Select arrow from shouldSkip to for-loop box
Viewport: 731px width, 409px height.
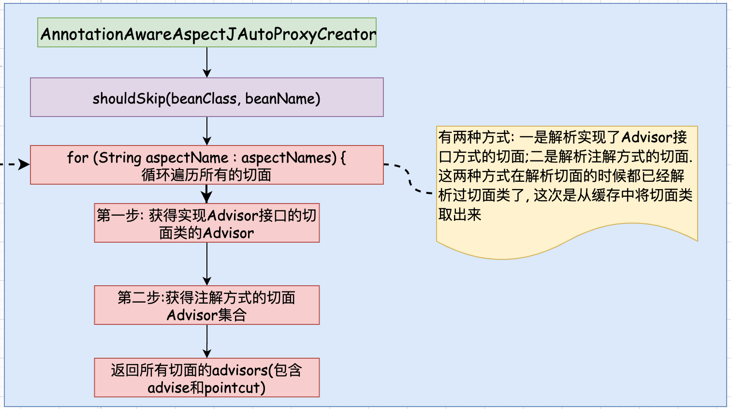[207, 131]
